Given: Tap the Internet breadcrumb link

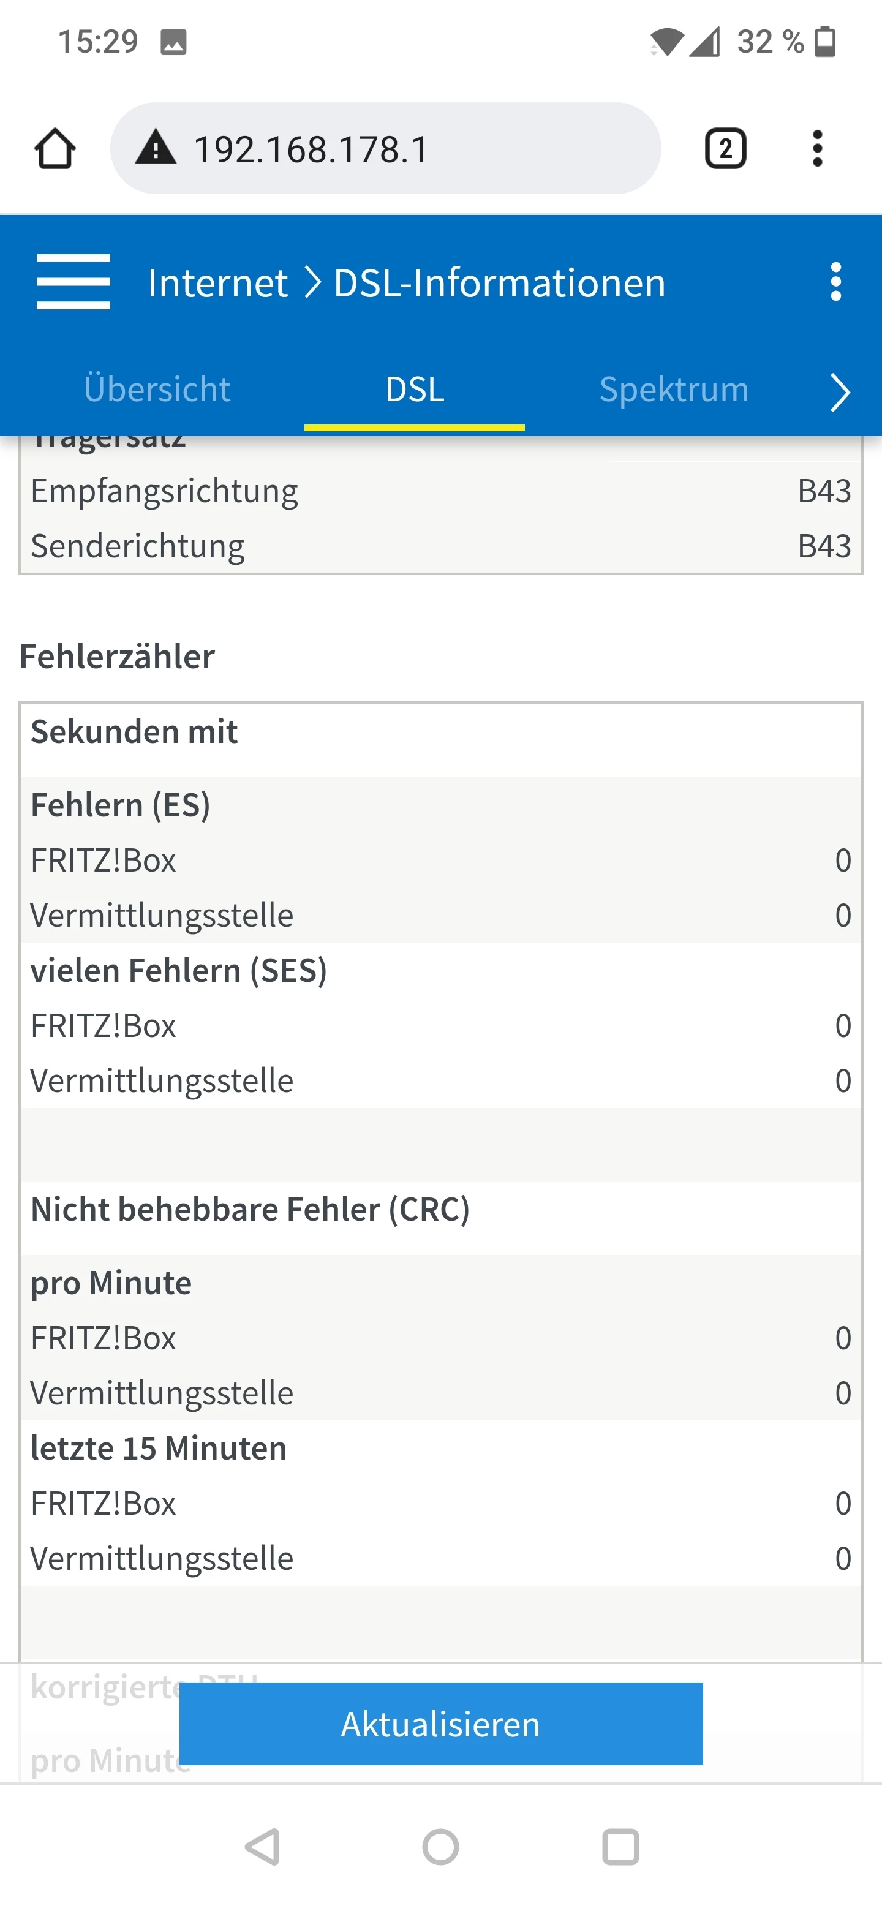Looking at the screenshot, I should pyautogui.click(x=217, y=282).
